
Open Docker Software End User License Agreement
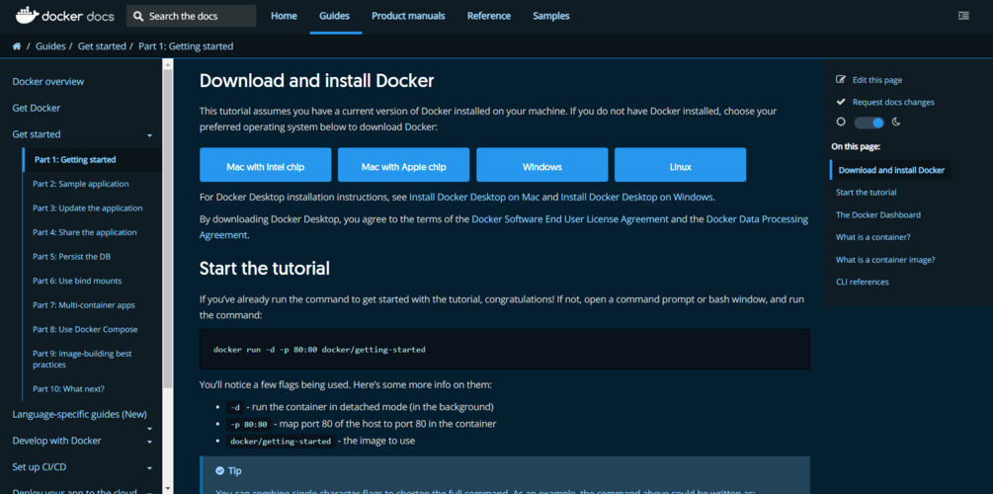coord(570,219)
